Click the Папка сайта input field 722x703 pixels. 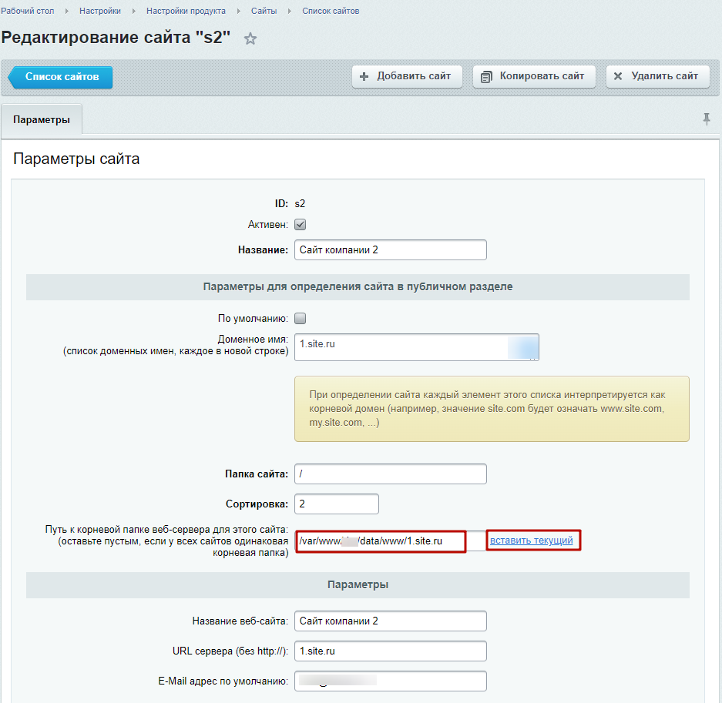click(x=391, y=474)
